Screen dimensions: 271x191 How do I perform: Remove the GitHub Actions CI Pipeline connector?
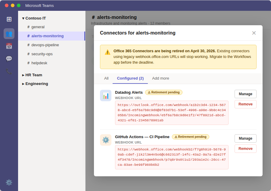pyautogui.click(x=245, y=149)
